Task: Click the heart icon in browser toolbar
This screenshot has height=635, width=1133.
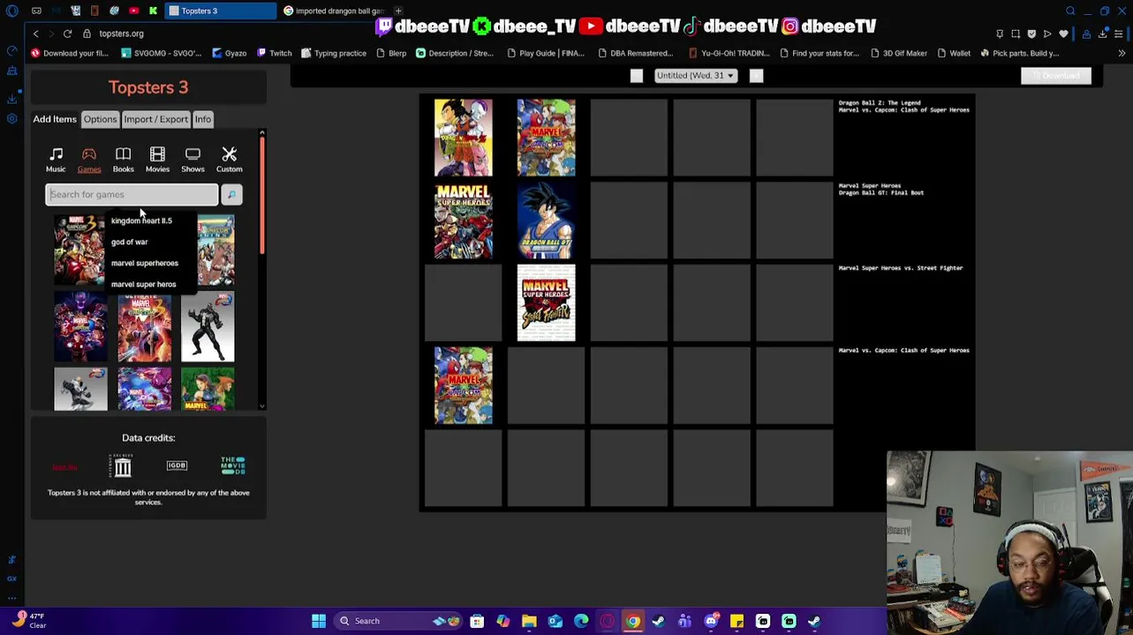Action: (1063, 34)
